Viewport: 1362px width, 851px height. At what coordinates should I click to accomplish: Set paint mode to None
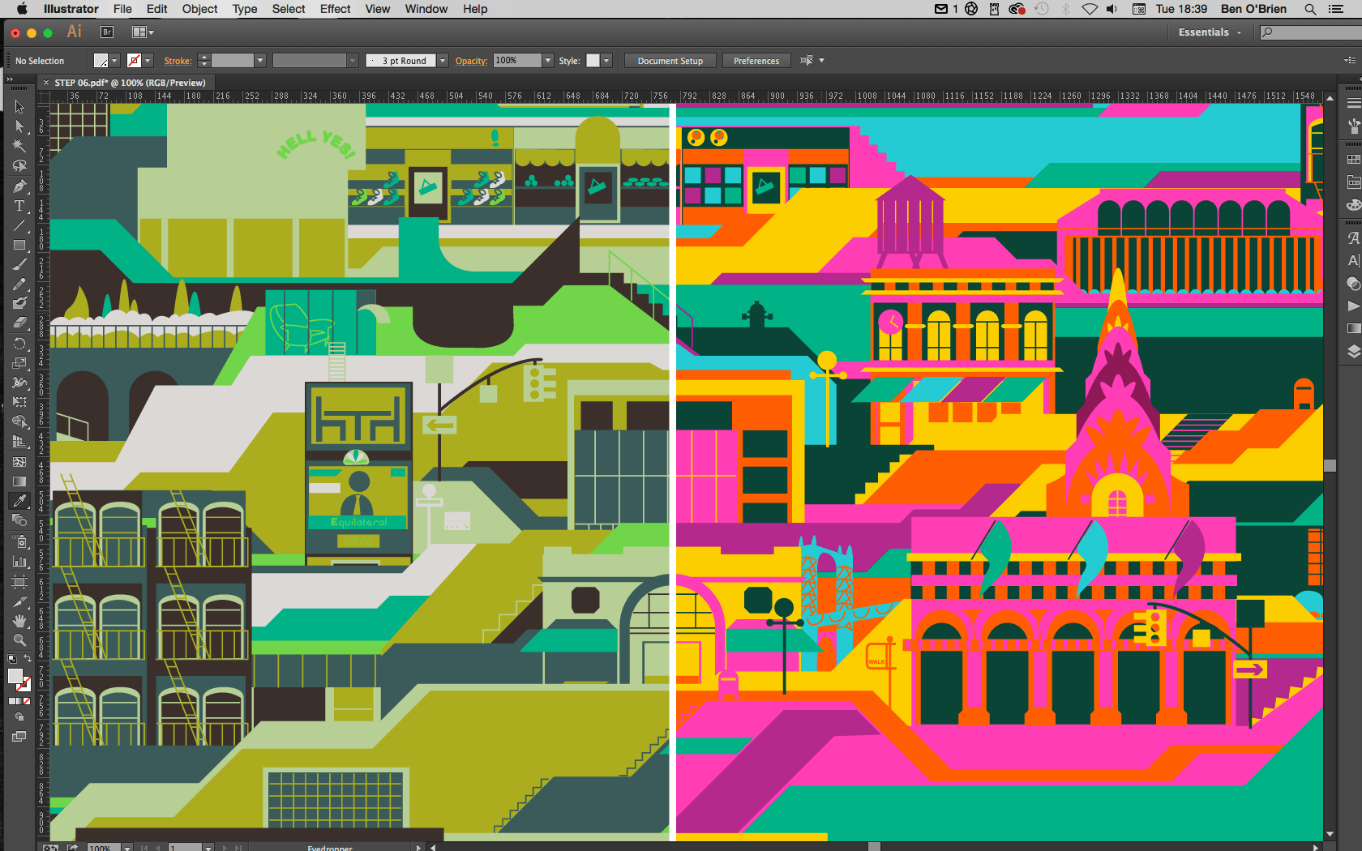tap(28, 701)
